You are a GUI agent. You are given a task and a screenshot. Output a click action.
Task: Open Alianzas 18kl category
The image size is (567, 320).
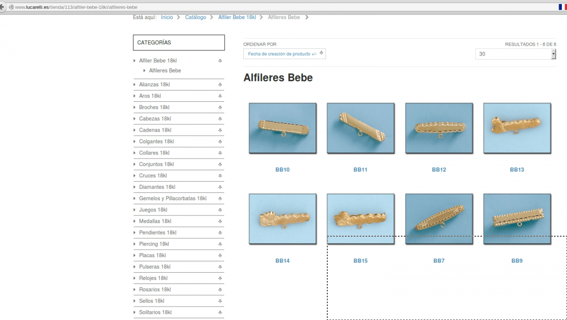(155, 84)
